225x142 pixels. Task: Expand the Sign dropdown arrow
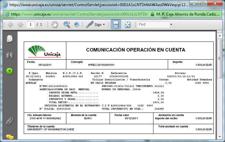104,25
